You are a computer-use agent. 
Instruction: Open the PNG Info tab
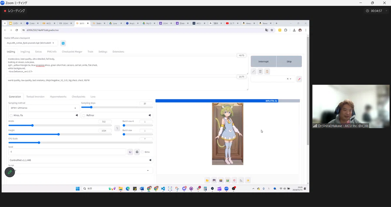[x=52, y=52]
